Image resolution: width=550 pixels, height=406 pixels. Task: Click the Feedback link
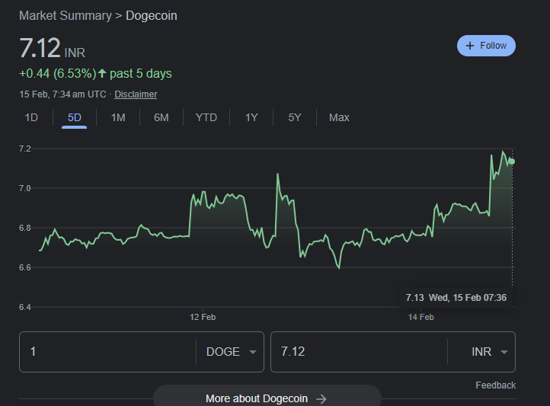[x=496, y=385]
